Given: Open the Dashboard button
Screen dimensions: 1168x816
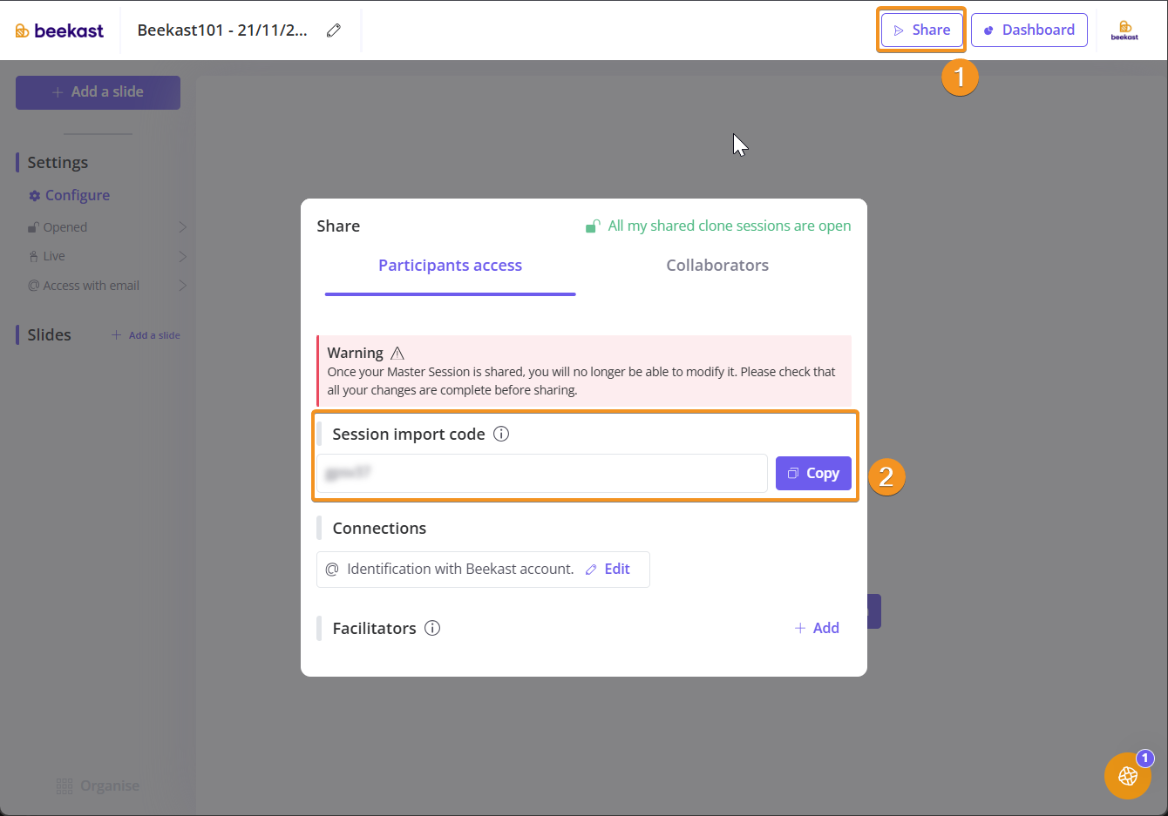Looking at the screenshot, I should (1029, 30).
